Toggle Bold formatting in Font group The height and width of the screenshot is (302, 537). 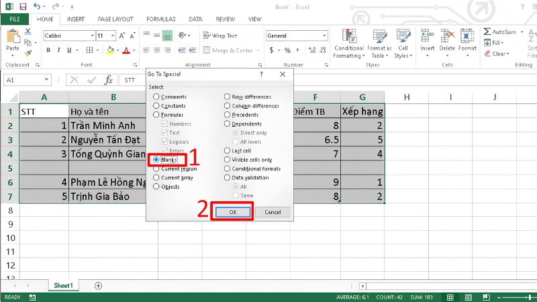[48, 50]
